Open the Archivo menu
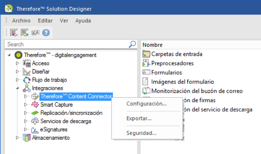The image size is (261, 154). coord(21,21)
